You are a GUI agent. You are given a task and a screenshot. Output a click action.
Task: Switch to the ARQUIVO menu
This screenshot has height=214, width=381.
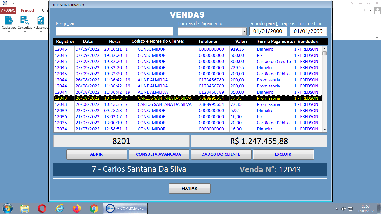click(x=8, y=10)
